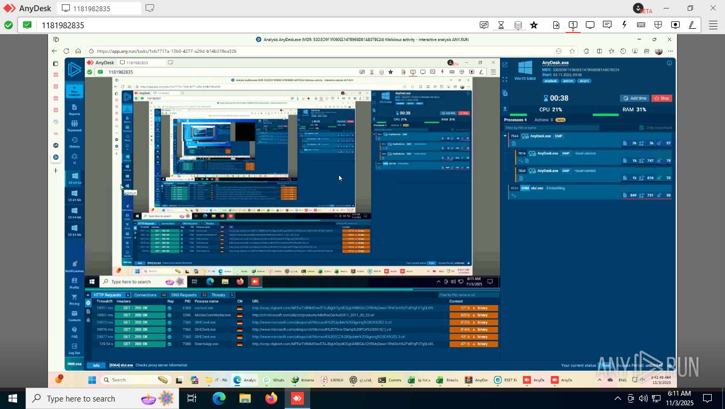Viewport: 725px width, 409px height.
Task: Open Profile in ANY.RUN sidebar
Action: (74, 283)
